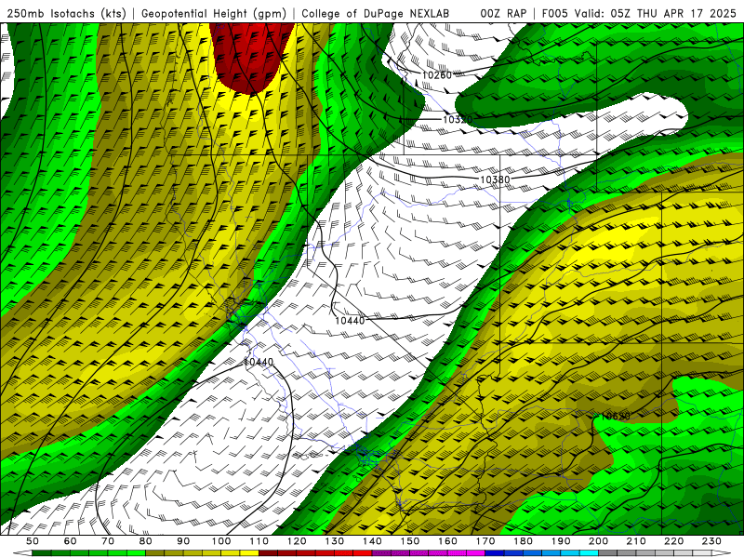Click the legend value 120
Viewport: 744px width, 558px height.
297,541
